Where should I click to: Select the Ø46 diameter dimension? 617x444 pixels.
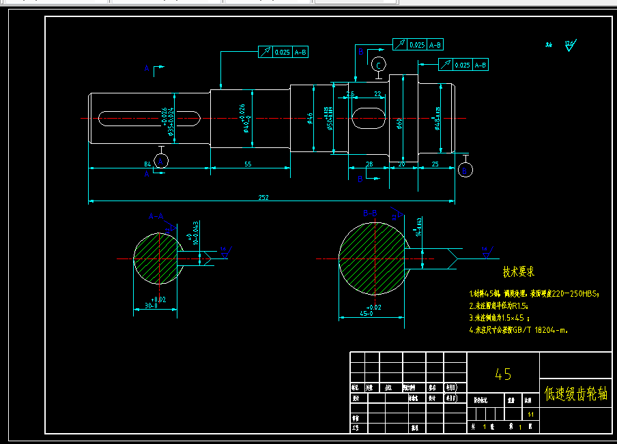pos(310,119)
